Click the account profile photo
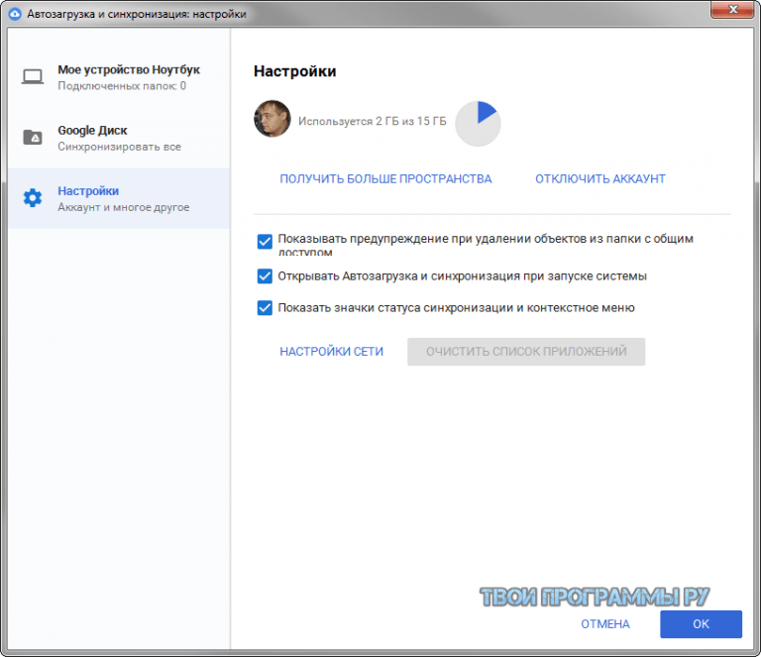This screenshot has width=761, height=657. [x=272, y=119]
